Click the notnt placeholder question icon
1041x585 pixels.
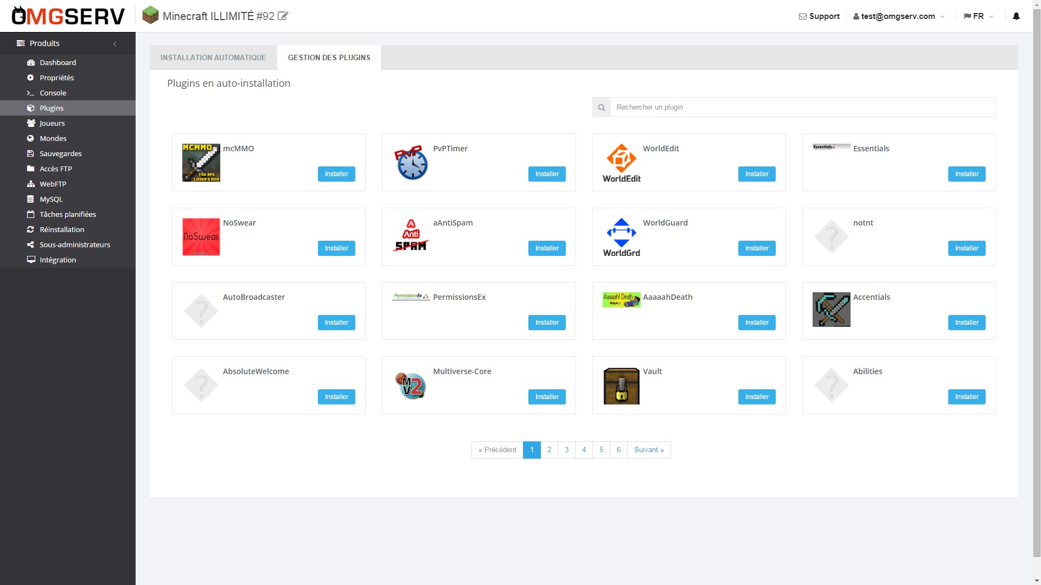(832, 237)
